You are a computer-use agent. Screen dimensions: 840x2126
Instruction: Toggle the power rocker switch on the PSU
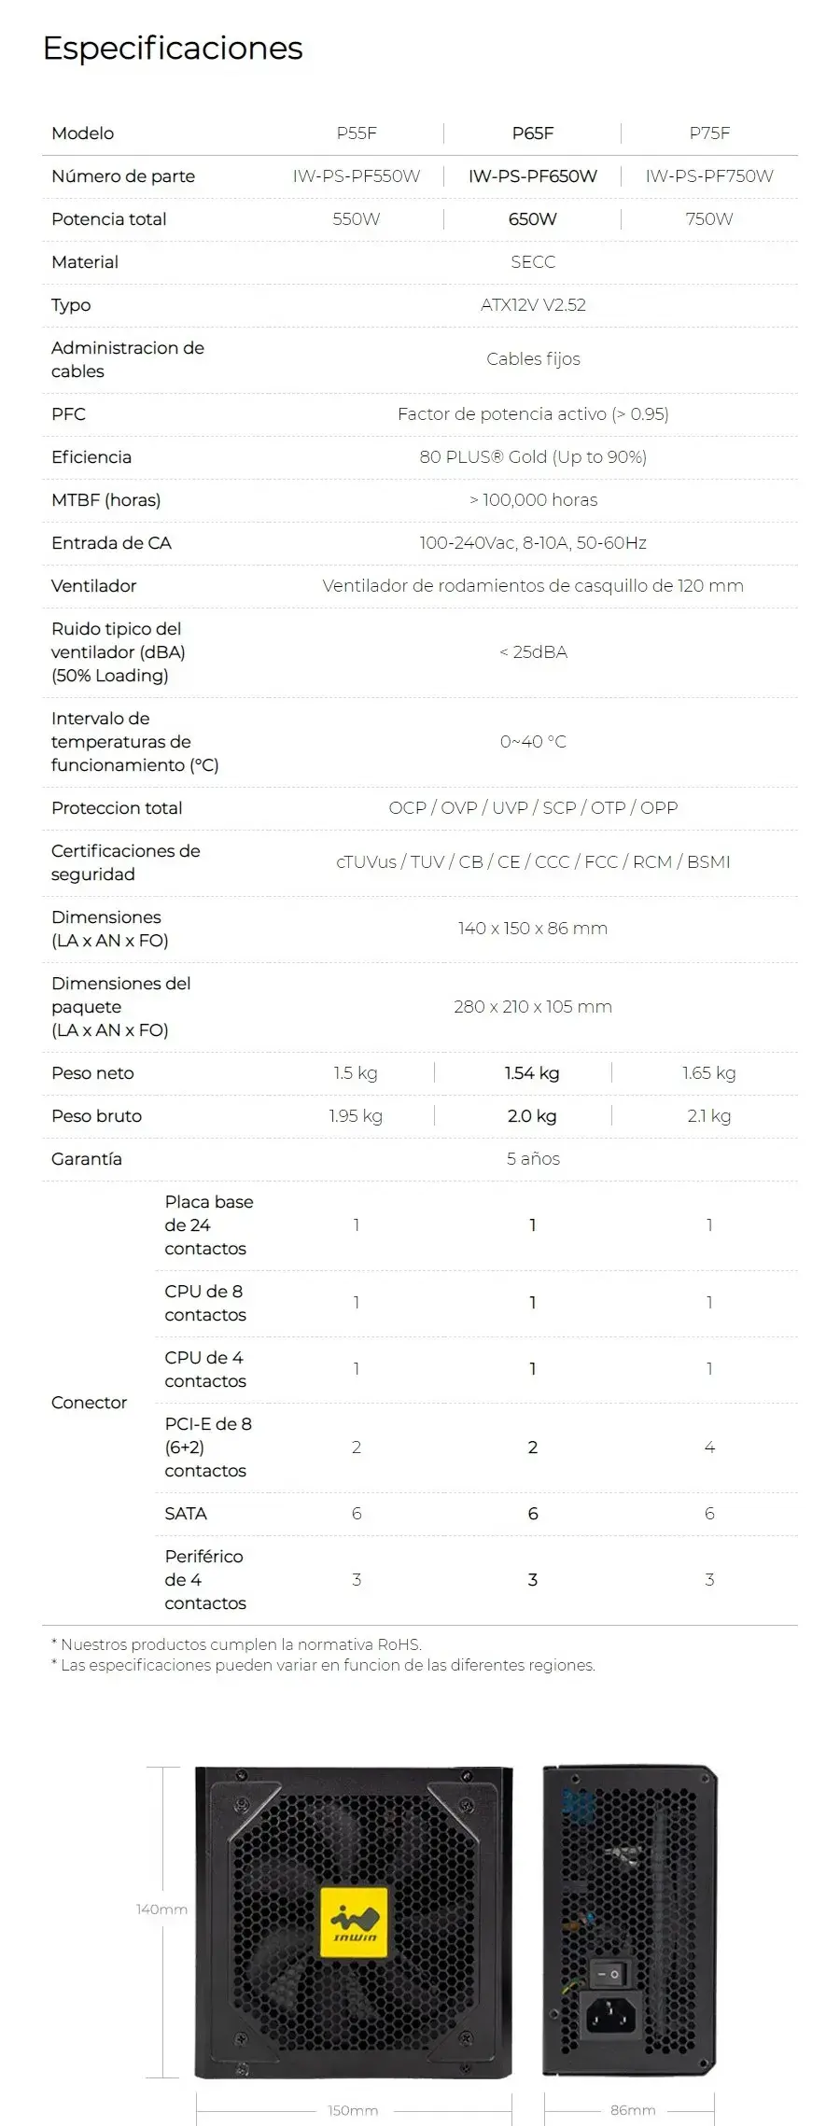(x=609, y=1974)
